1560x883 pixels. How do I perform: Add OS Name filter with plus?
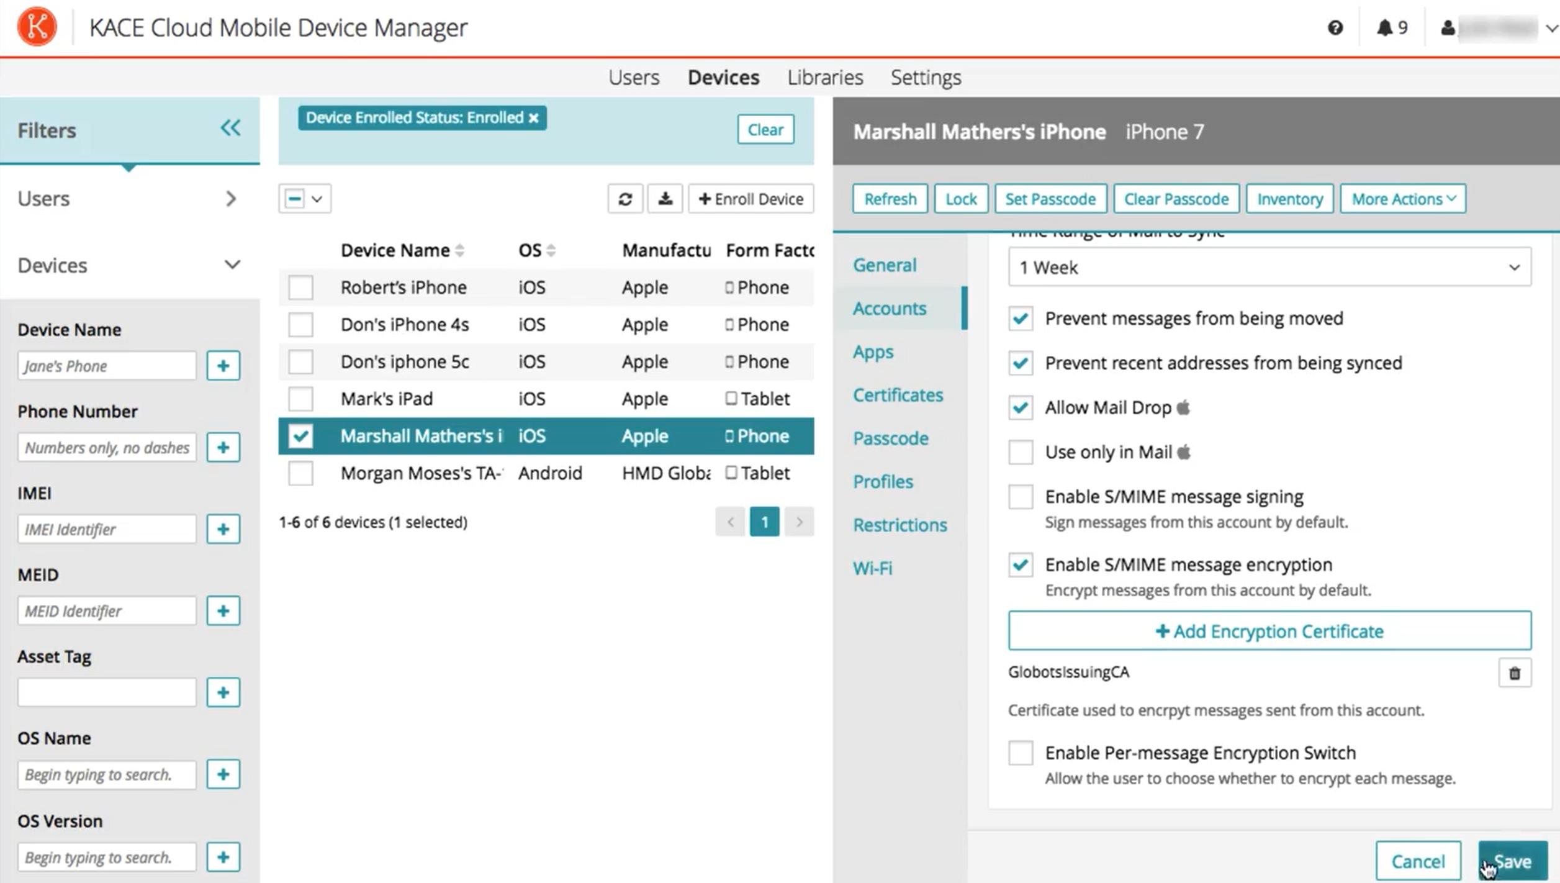click(223, 774)
